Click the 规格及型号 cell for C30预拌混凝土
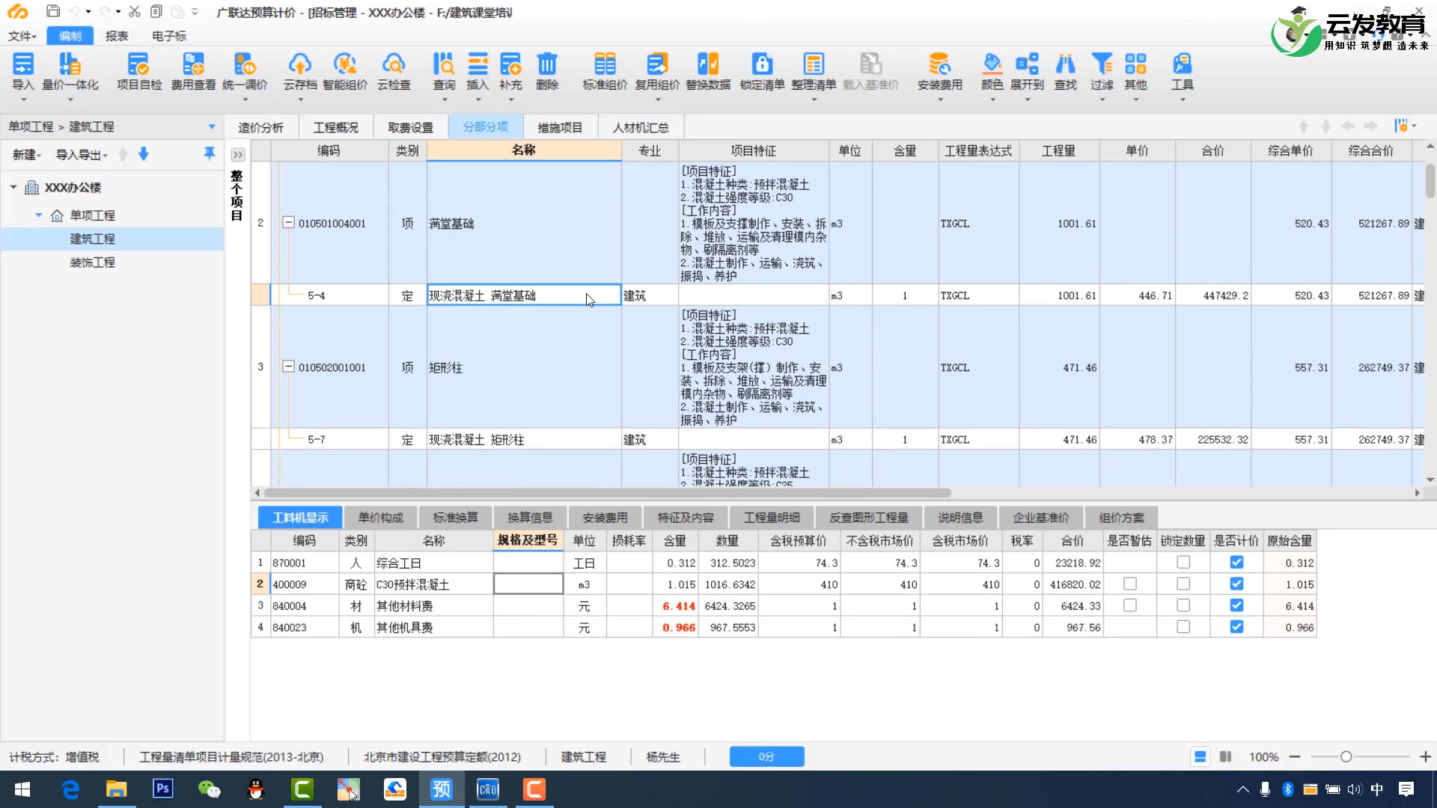This screenshot has width=1437, height=808. click(x=528, y=584)
